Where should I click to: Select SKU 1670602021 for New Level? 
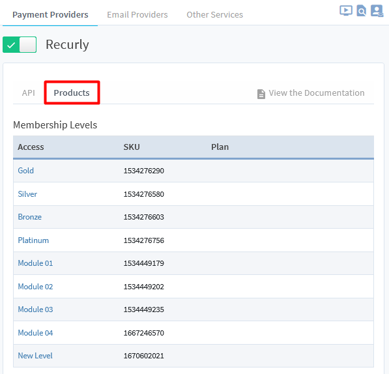tap(144, 356)
